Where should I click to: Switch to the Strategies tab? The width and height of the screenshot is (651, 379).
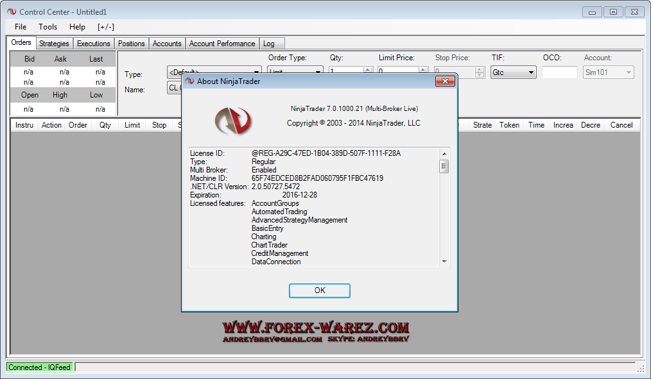point(54,44)
